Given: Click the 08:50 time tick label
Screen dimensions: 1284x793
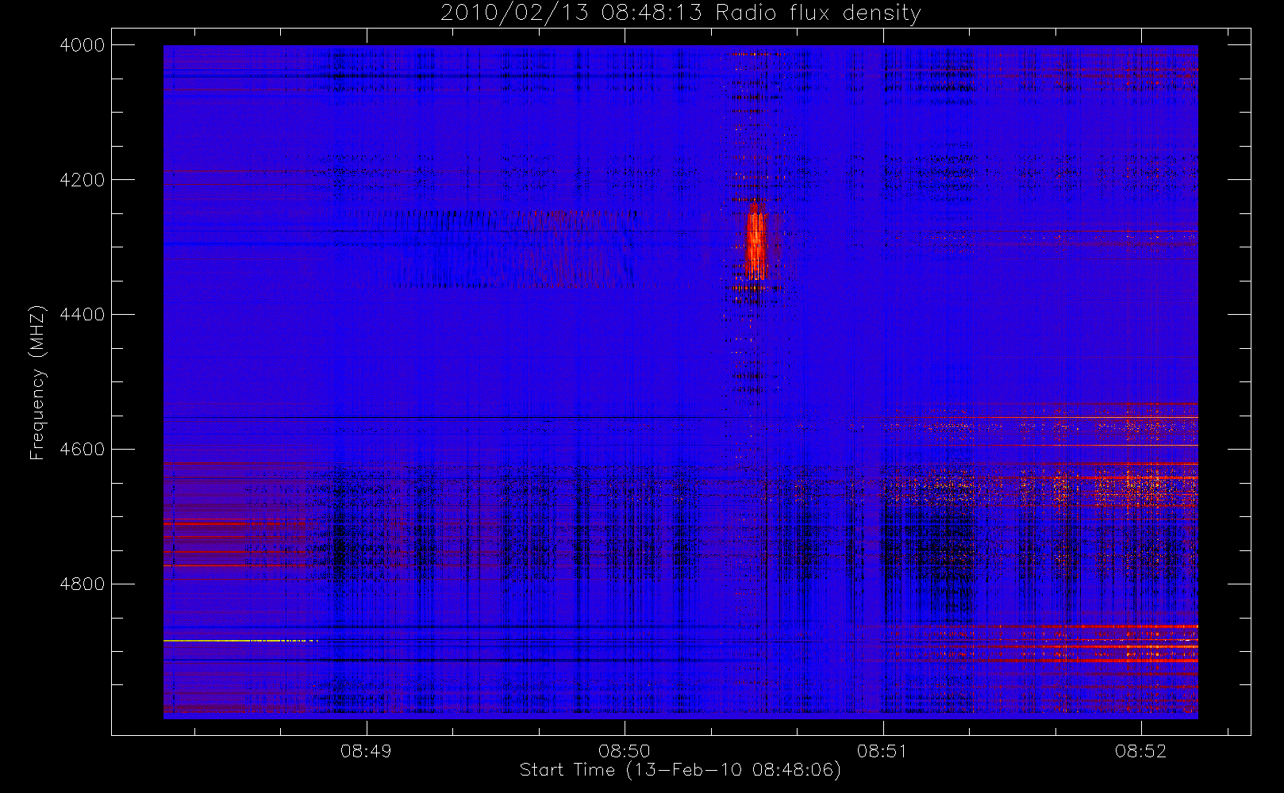Looking at the screenshot, I should [625, 751].
